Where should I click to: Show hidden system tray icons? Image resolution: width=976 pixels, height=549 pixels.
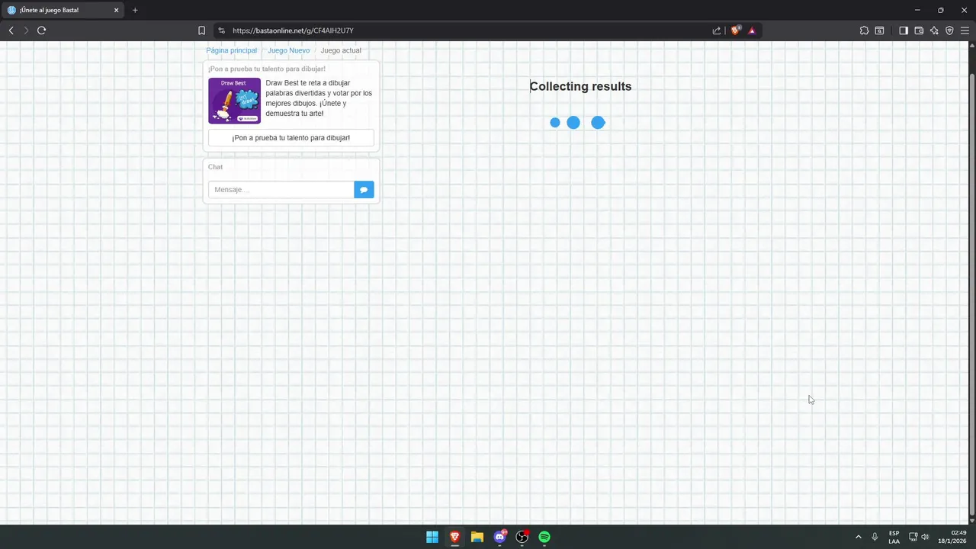858,537
